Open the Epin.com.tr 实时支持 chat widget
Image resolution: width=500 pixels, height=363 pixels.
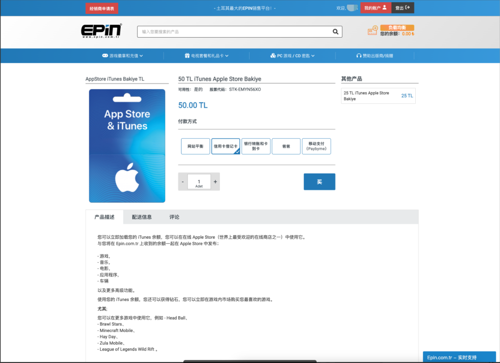(x=459, y=357)
